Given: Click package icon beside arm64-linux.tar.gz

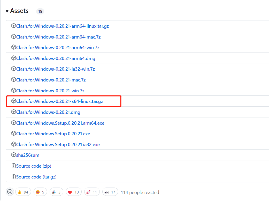Looking at the screenshot, I should (13, 26).
